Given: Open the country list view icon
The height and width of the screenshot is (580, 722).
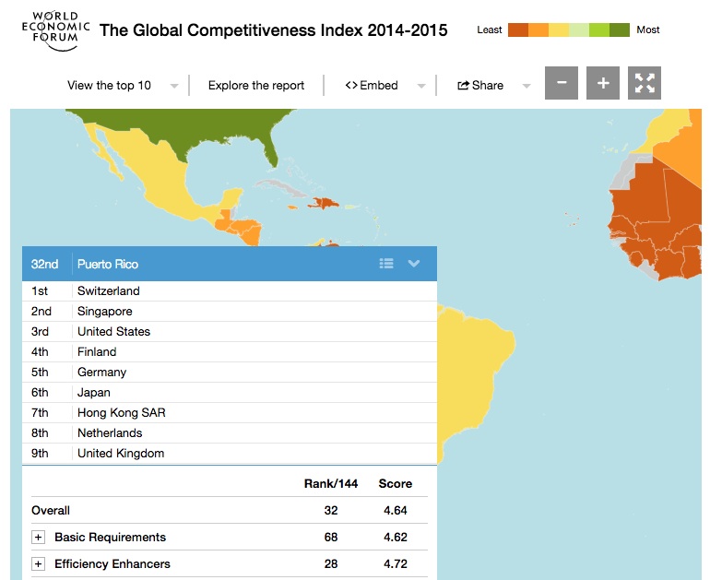Looking at the screenshot, I should [x=385, y=264].
